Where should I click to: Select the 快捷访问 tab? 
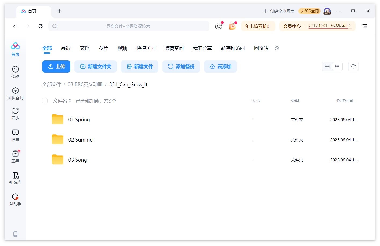(146, 48)
